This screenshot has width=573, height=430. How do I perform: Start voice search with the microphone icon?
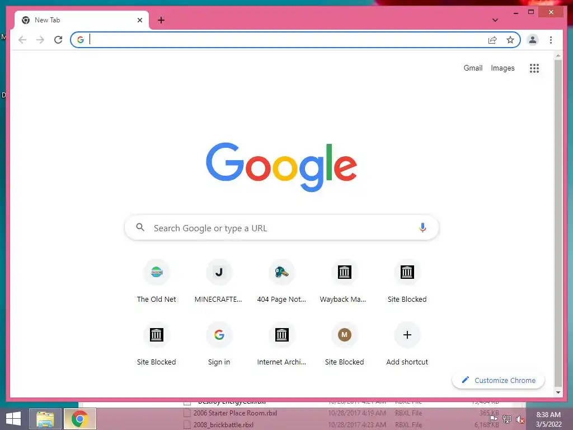422,228
